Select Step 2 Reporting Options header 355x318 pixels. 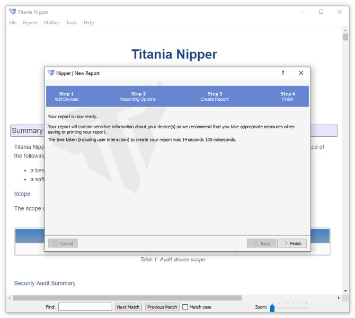pos(138,96)
